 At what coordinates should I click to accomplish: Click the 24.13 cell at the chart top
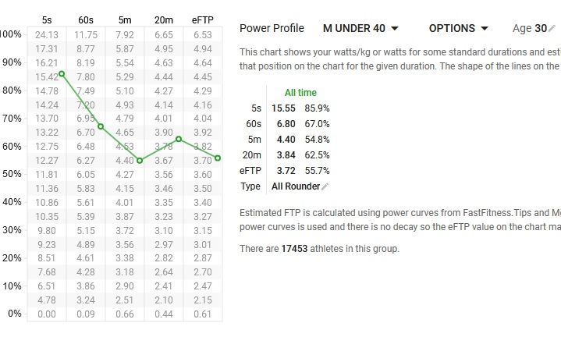pos(47,35)
